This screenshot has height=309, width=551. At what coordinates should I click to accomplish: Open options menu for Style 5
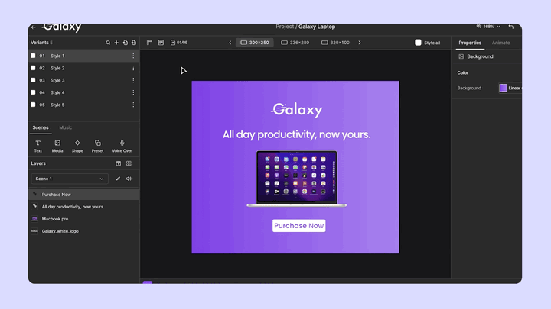(x=133, y=105)
